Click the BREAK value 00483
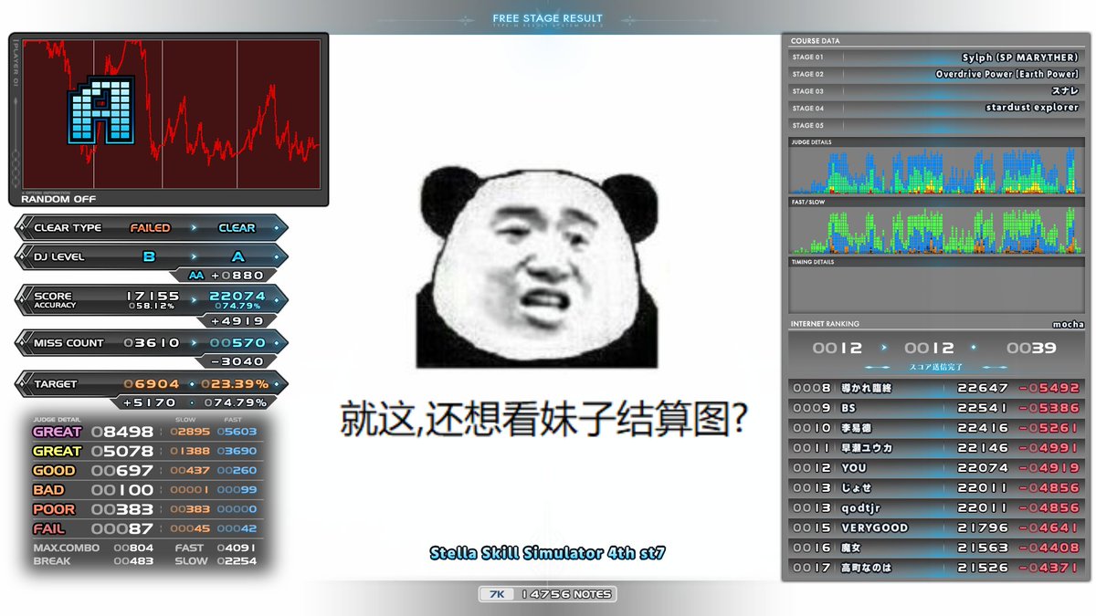Viewport: 1096px width, 616px height. pos(133,561)
